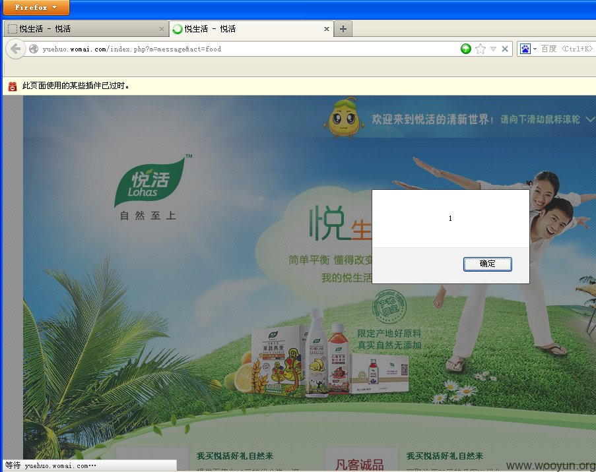596x472 pixels.
Task: Click the 悦活 Lohas leaf logo
Action: (x=150, y=181)
